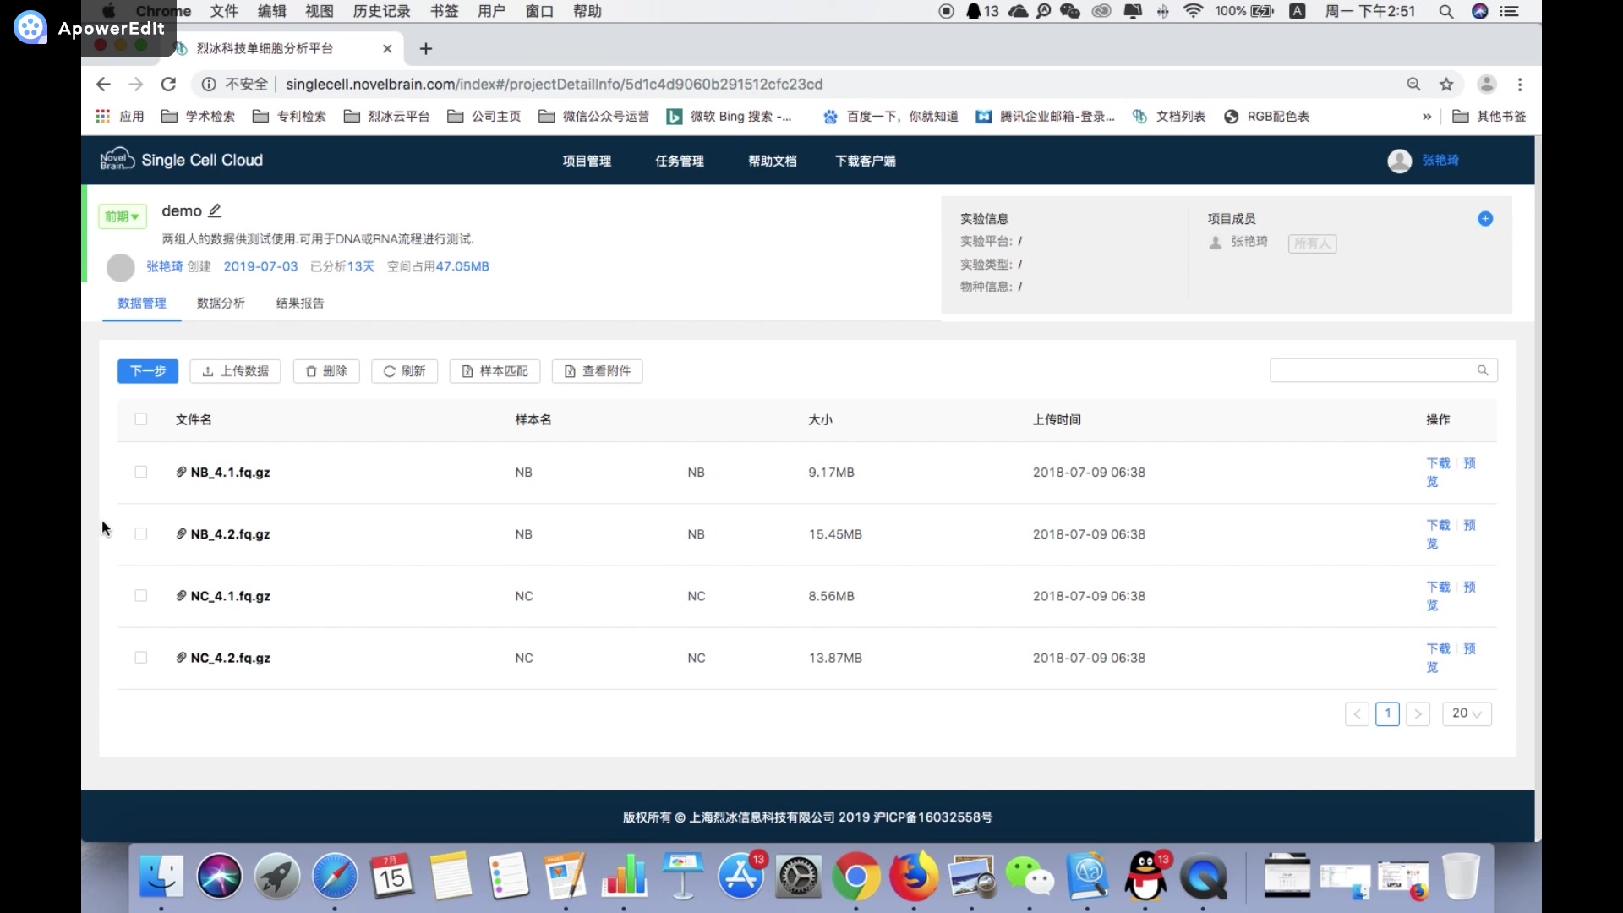Click download link for NB_4.2.fq.gz
The image size is (1623, 913).
[1438, 525]
